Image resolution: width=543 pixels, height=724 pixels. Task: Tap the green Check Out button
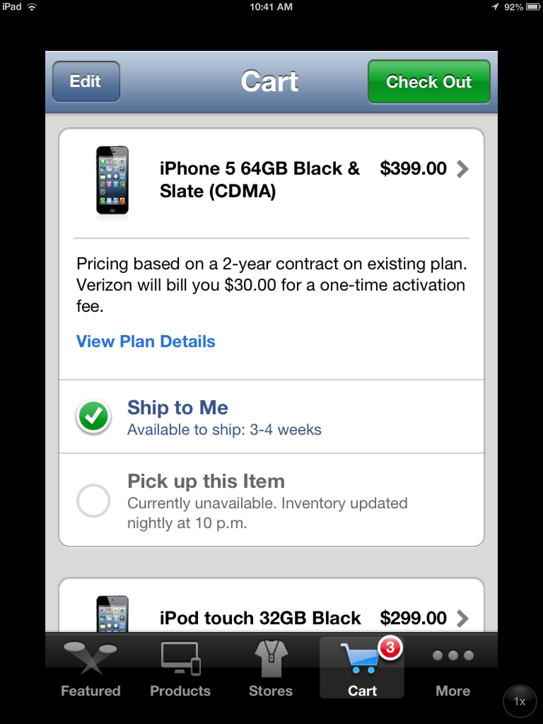[x=429, y=82]
